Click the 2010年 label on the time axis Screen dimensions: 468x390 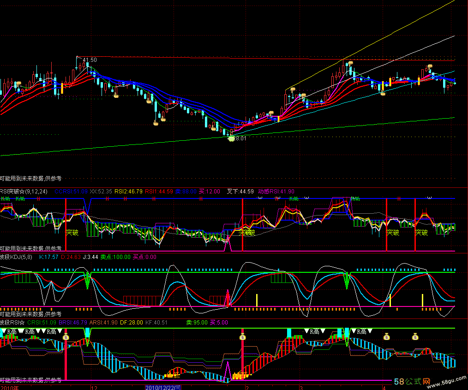(10, 388)
